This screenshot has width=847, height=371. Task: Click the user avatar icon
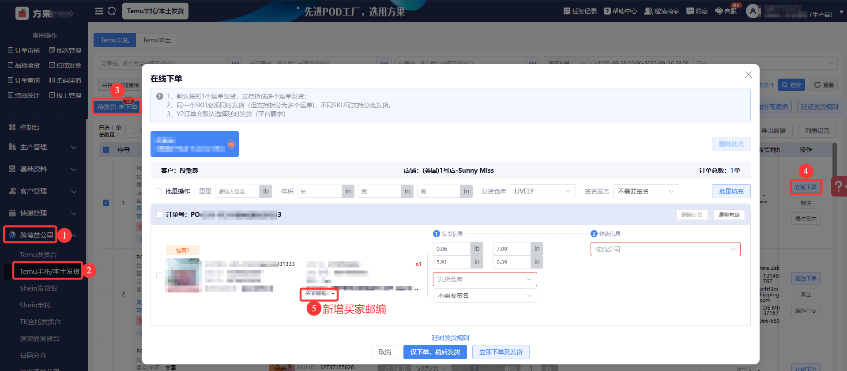coord(753,11)
